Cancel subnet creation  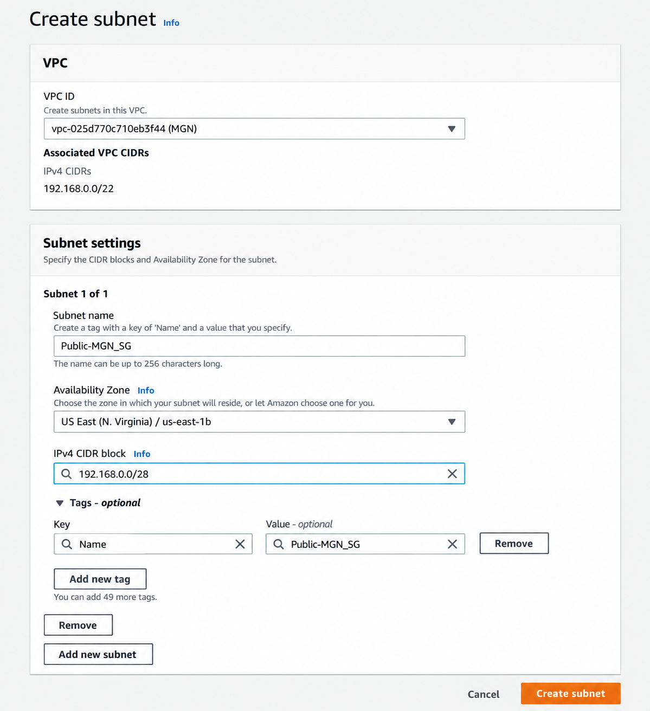coord(484,694)
